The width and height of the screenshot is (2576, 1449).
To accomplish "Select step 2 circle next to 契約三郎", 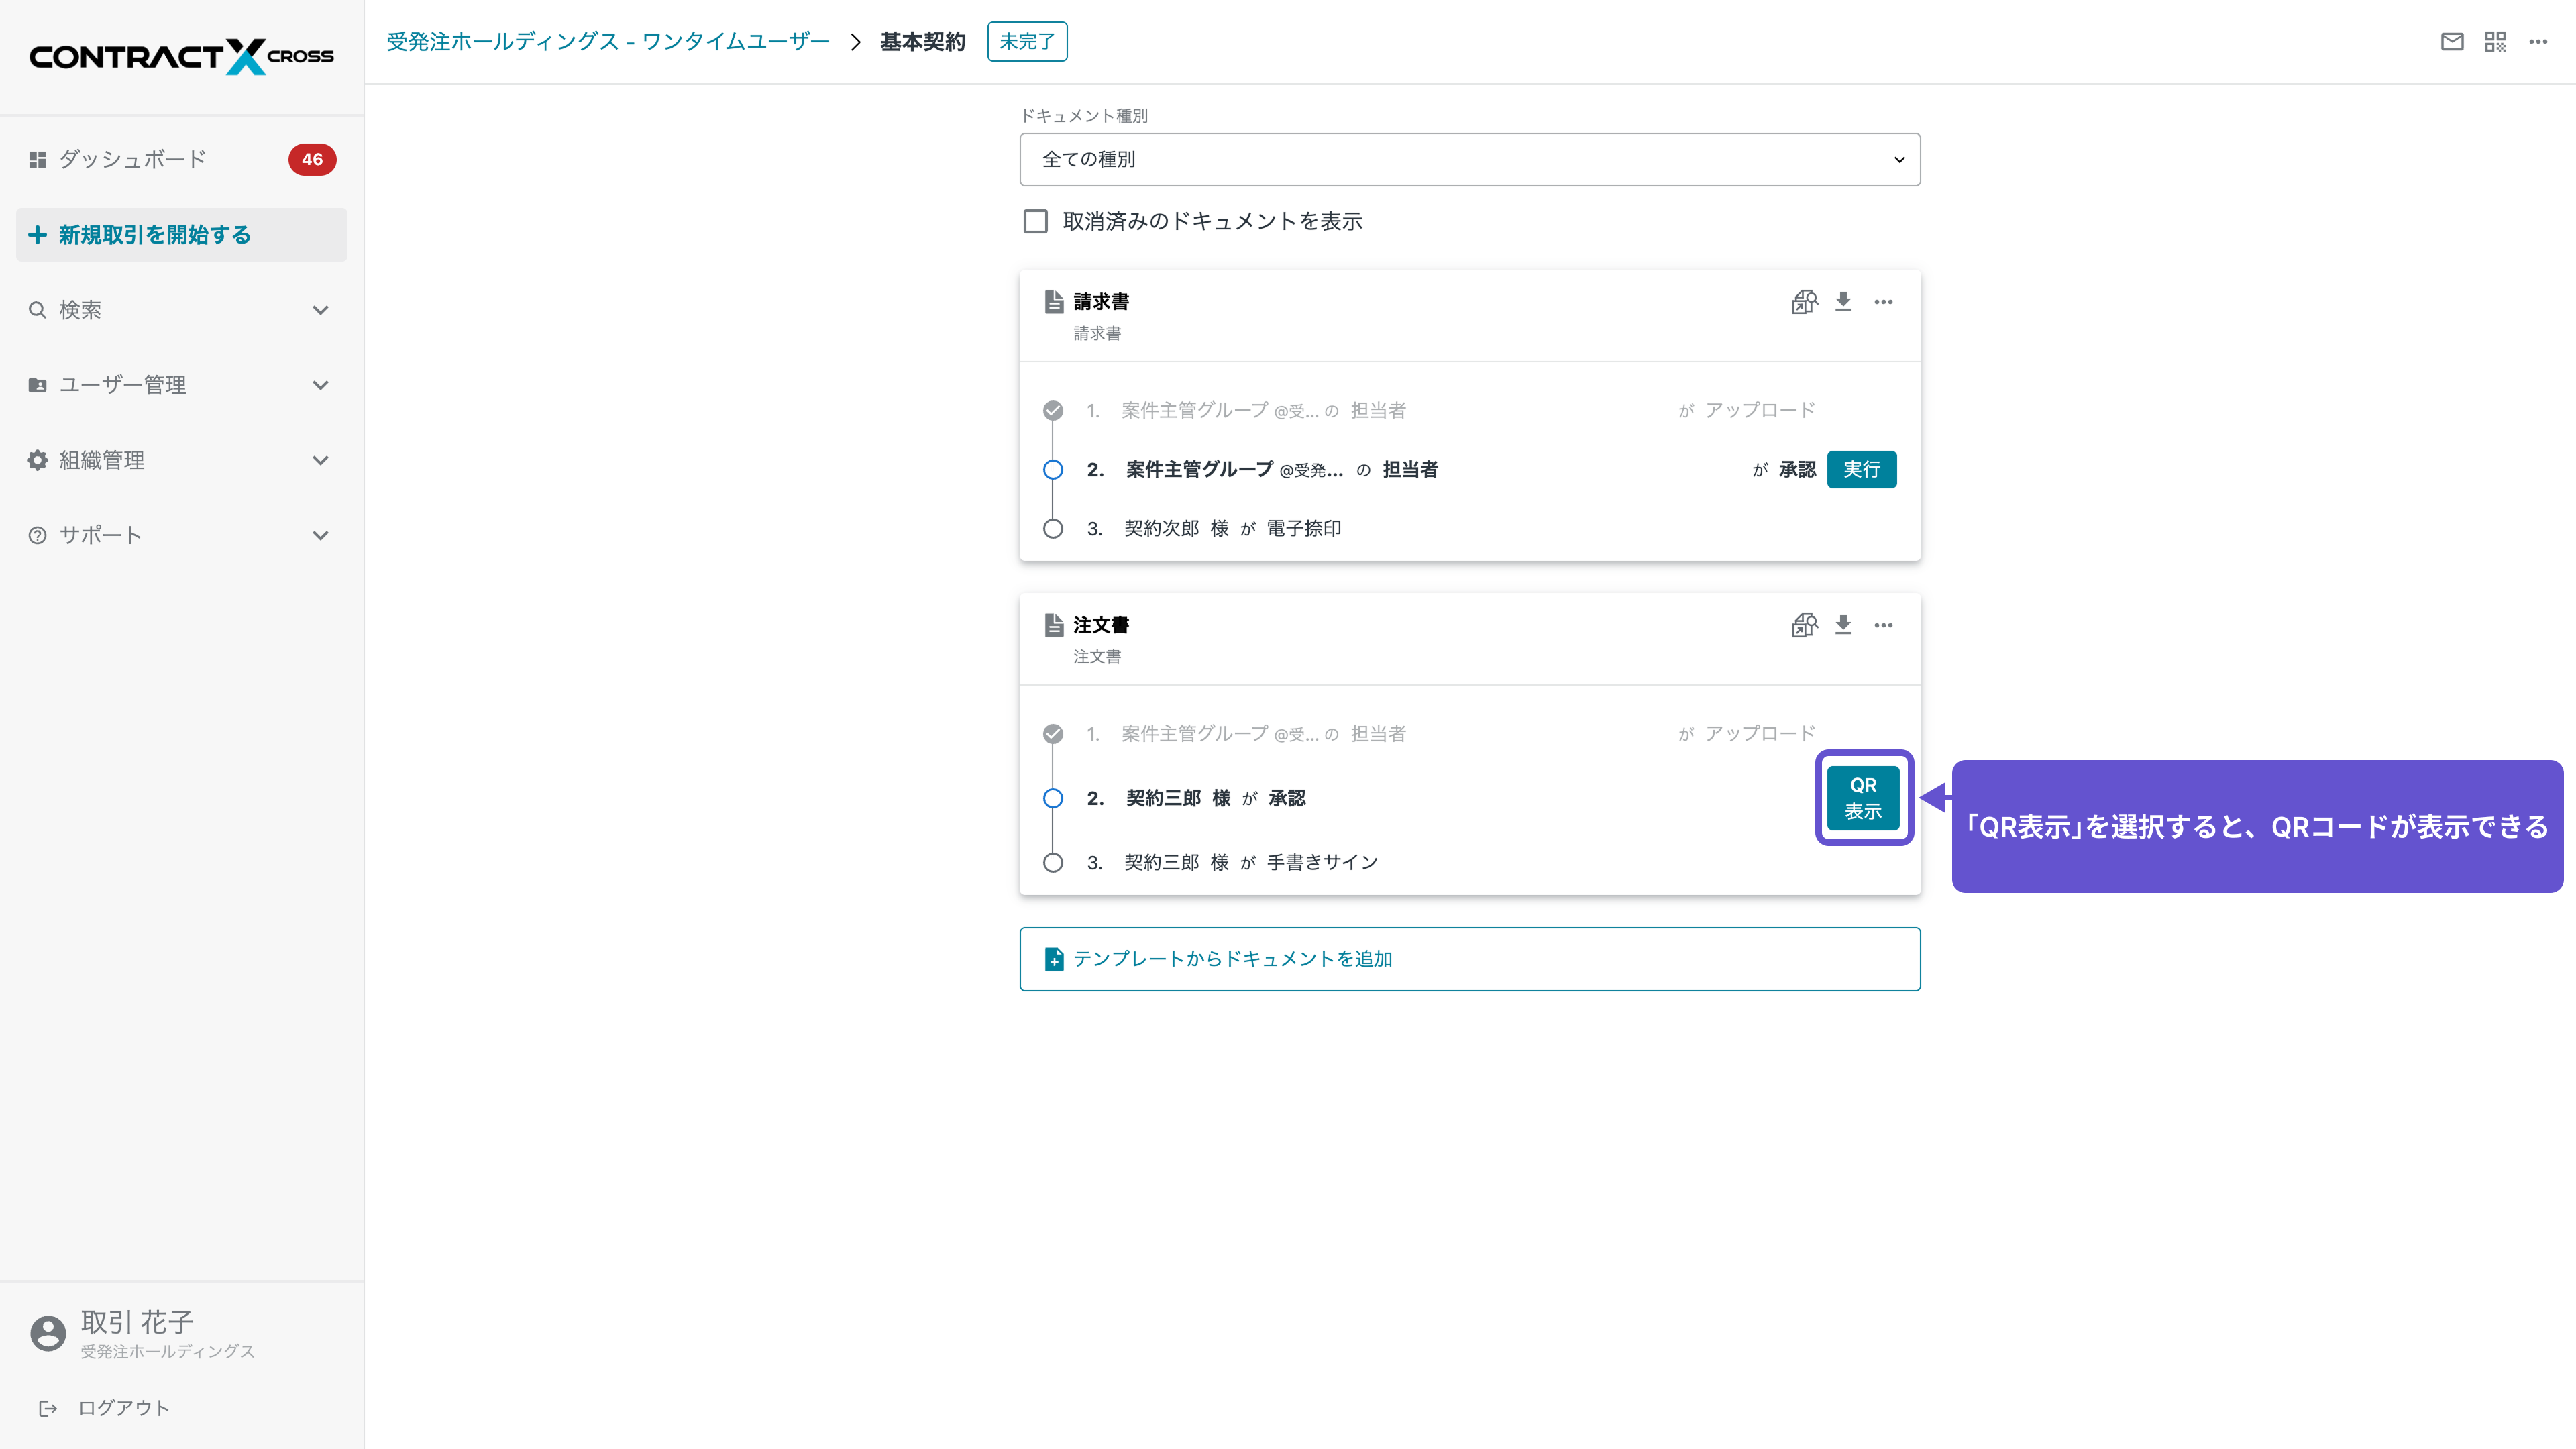I will click(1053, 798).
